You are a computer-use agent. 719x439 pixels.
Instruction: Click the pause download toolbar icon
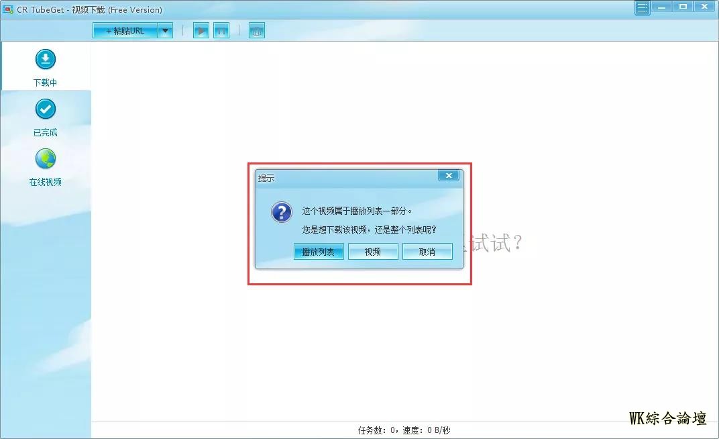[x=221, y=30]
